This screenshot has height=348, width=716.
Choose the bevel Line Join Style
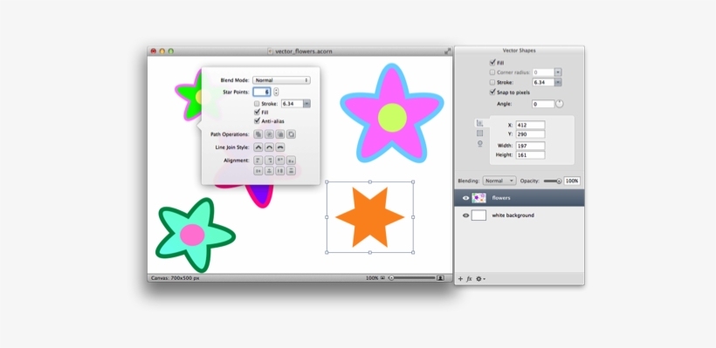click(x=280, y=147)
